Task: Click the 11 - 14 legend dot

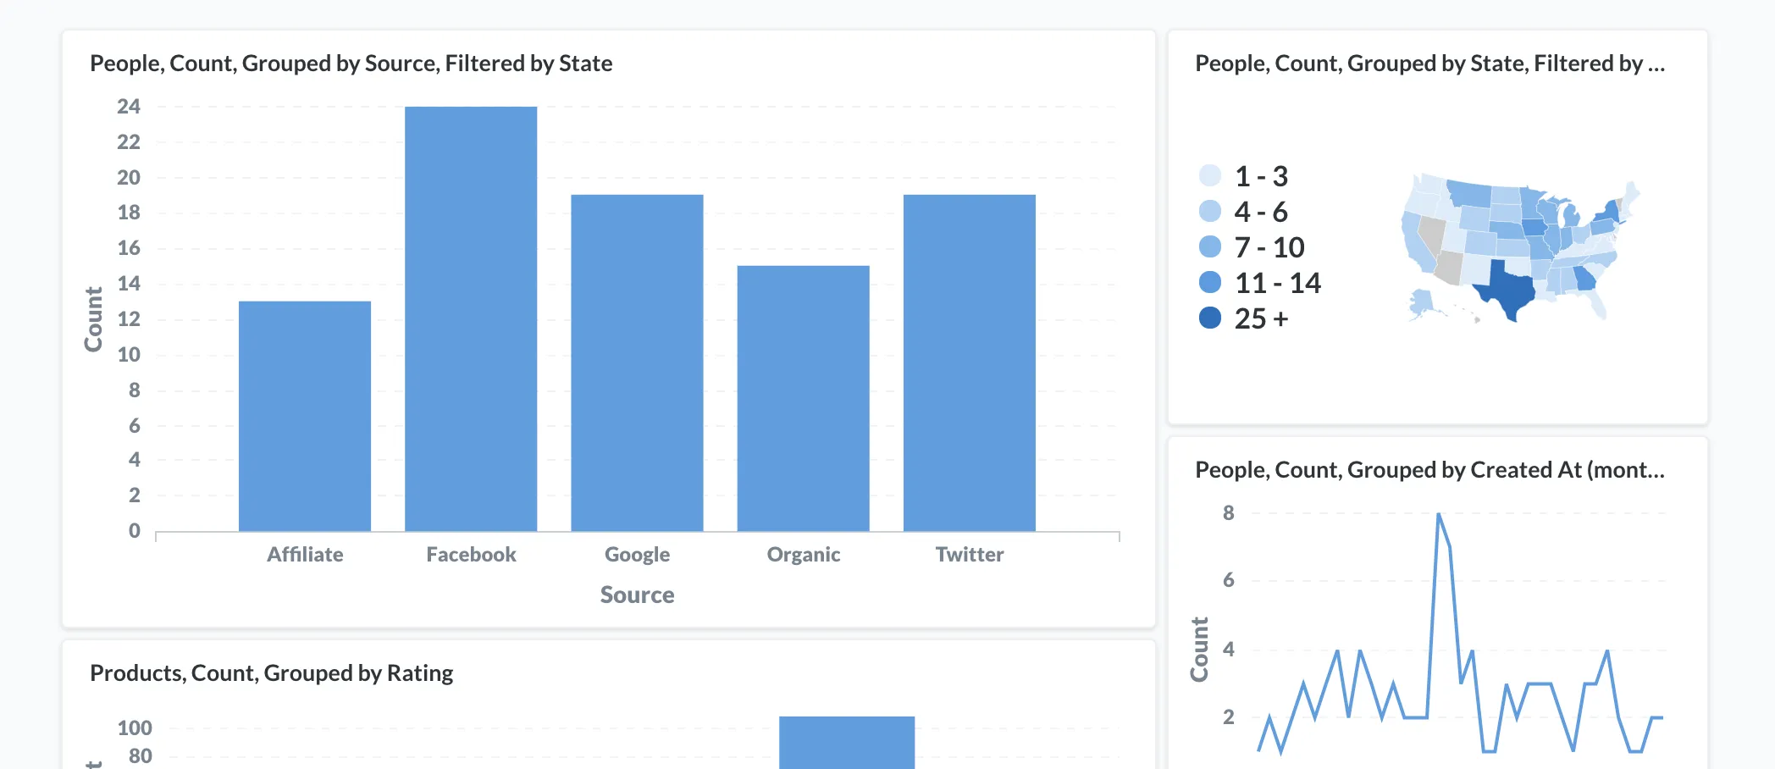Action: click(1209, 284)
